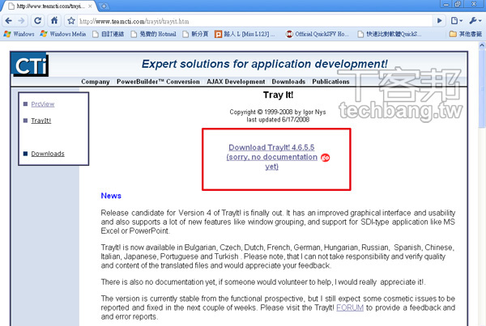Click the red go icon beside the download link
Image resolution: width=486 pixels, height=326 pixels.
click(x=326, y=158)
